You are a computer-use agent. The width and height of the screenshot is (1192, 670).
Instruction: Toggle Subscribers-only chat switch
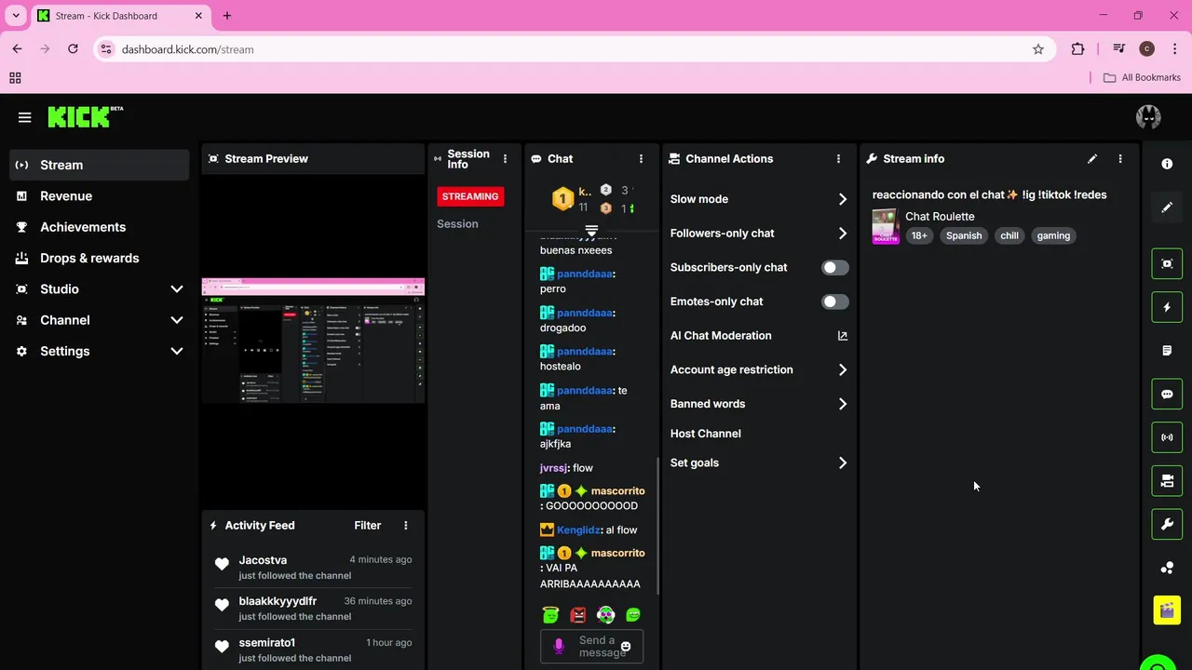click(835, 268)
